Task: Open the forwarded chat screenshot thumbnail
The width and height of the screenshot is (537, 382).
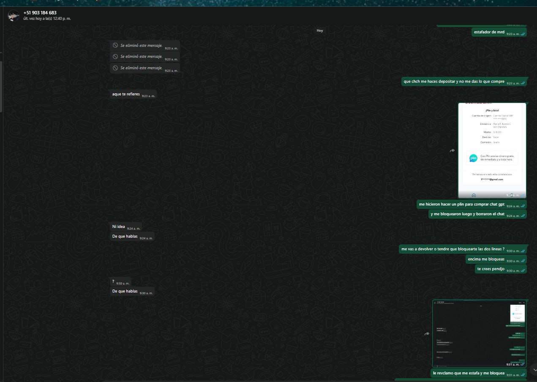Action: pos(480,331)
